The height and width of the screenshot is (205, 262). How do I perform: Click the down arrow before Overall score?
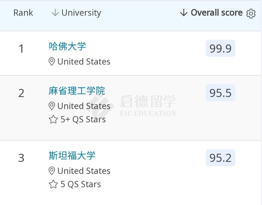click(x=184, y=13)
